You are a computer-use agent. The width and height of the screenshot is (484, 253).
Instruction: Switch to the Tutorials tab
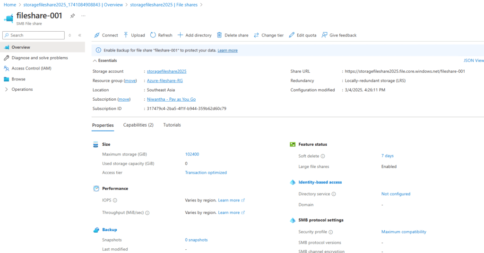point(172,125)
